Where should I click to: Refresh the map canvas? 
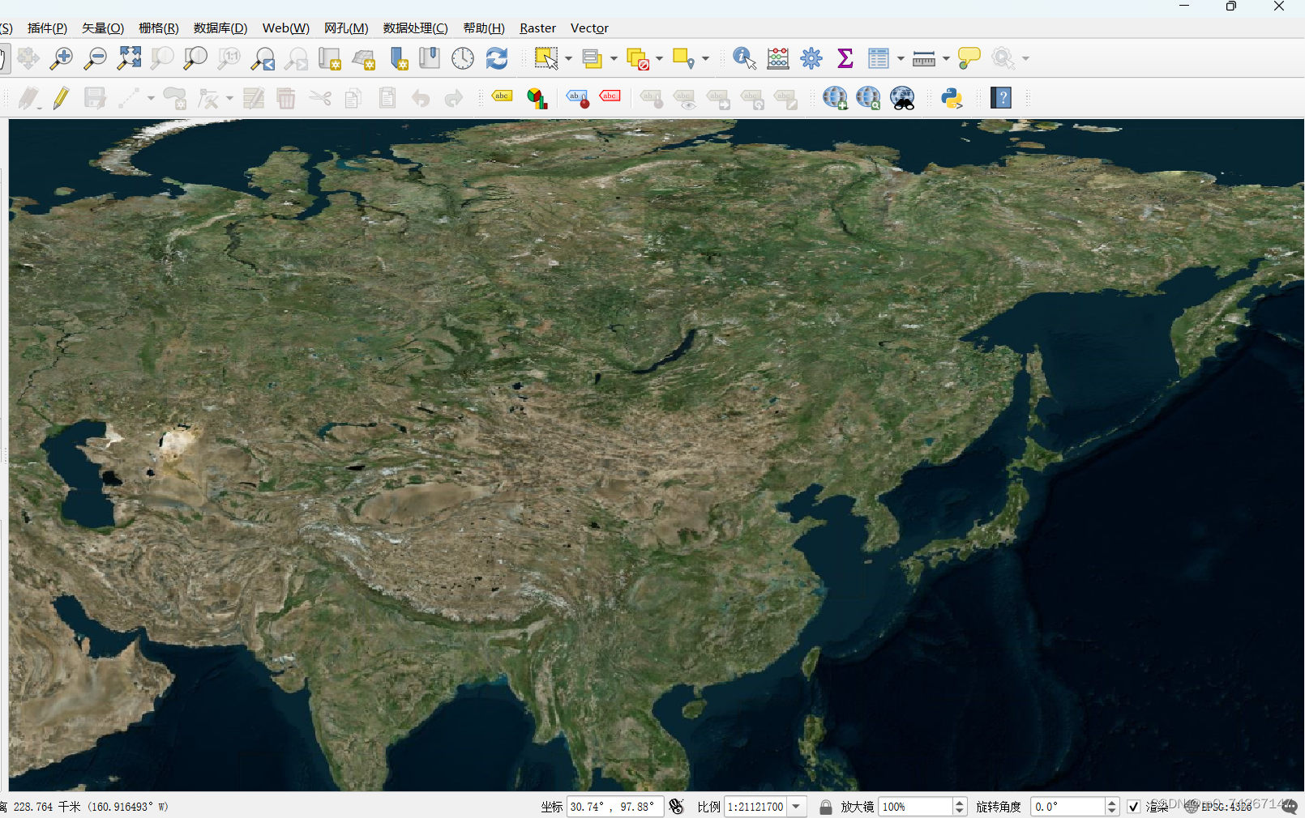(496, 58)
